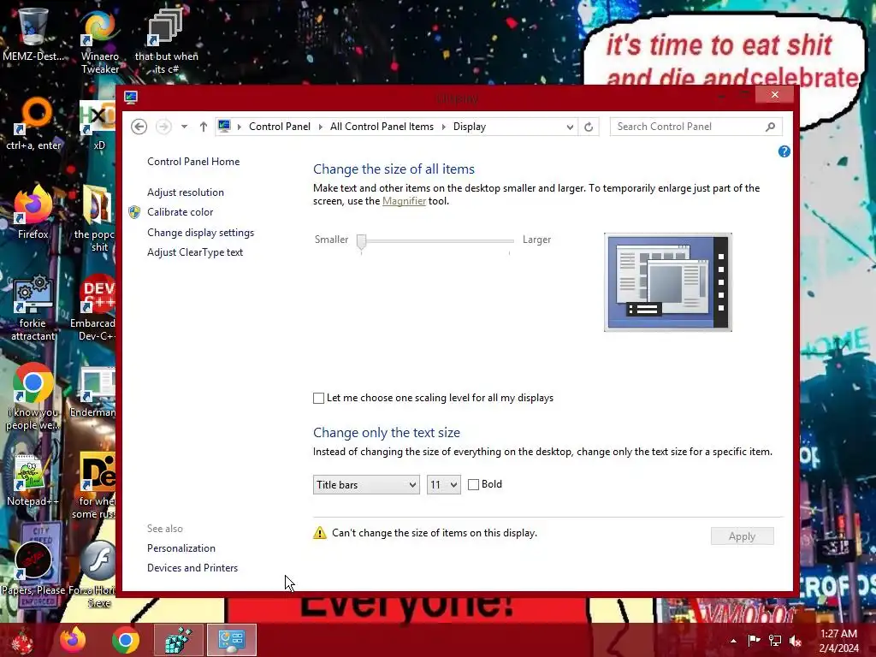Image resolution: width=876 pixels, height=657 pixels.
Task: Select the Papers, Please desktop icon
Action: click(33, 567)
